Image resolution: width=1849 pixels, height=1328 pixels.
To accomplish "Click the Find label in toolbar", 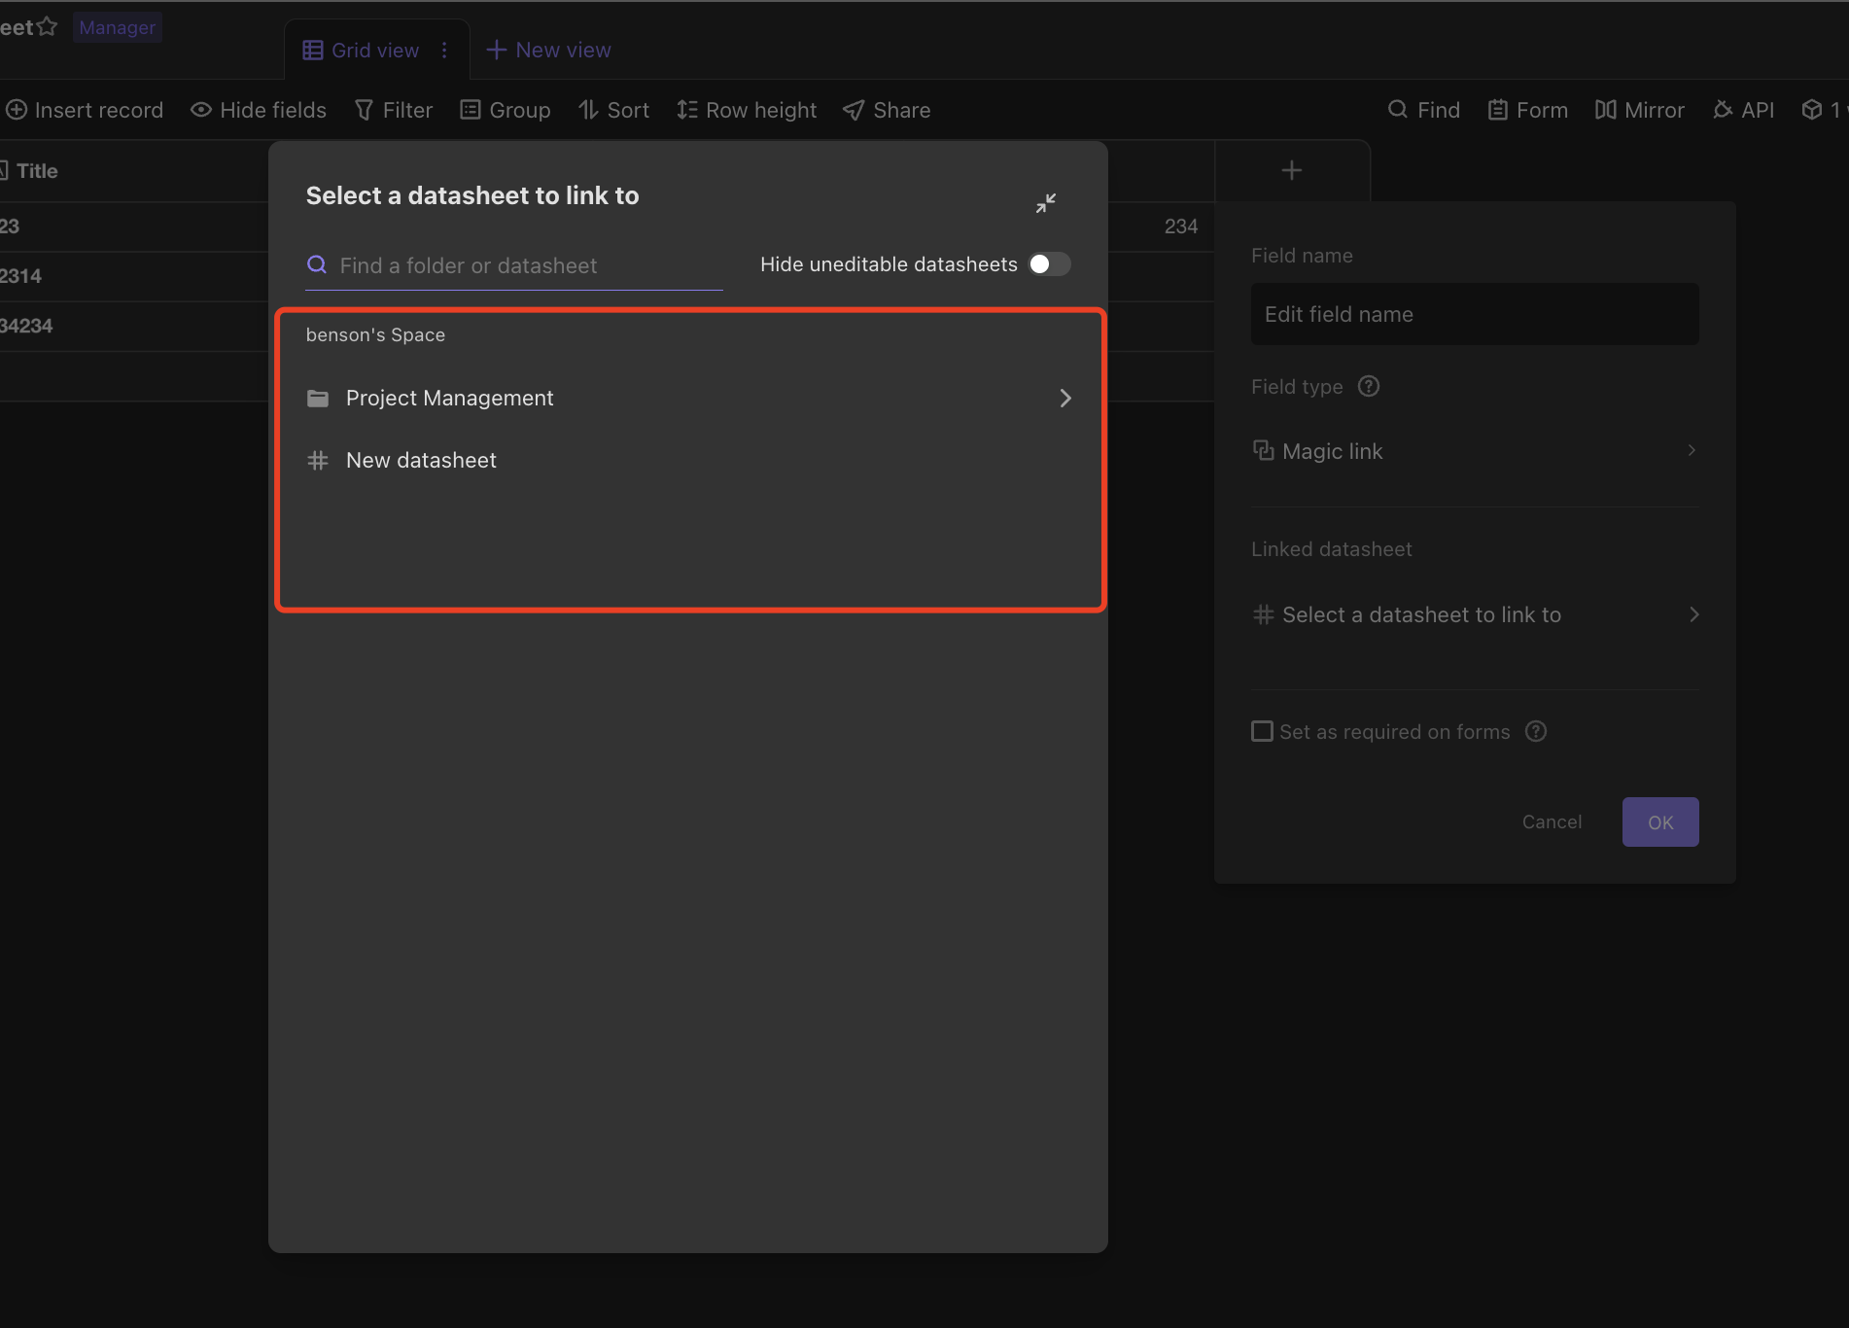I will point(1439,110).
